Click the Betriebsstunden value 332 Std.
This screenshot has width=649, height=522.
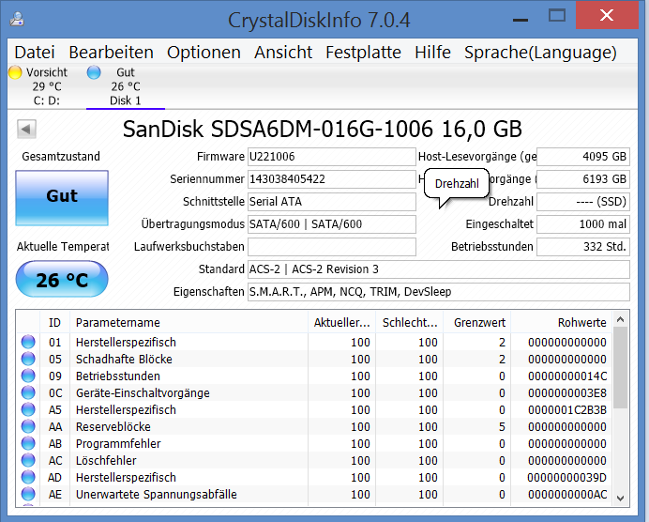[x=583, y=247]
